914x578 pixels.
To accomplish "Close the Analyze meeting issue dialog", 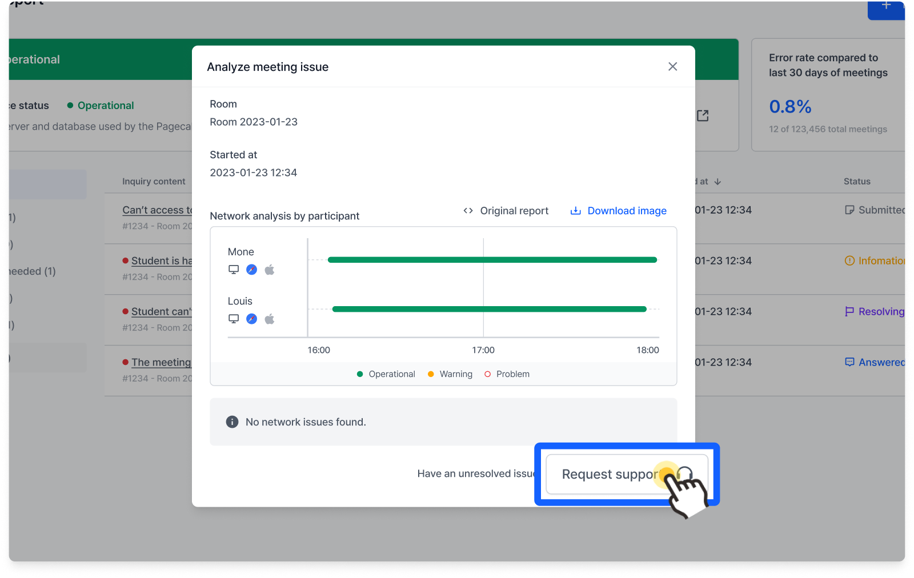I will (672, 67).
